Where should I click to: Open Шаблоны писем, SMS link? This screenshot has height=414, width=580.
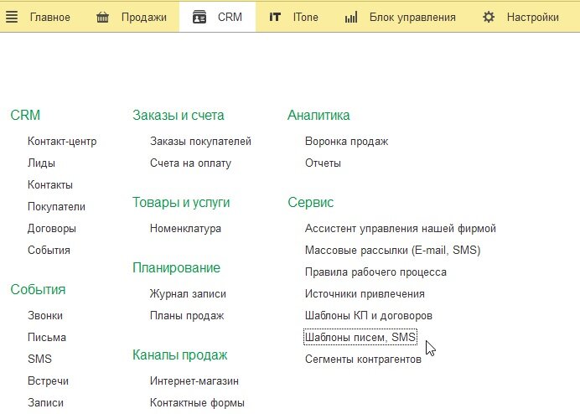[360, 337]
